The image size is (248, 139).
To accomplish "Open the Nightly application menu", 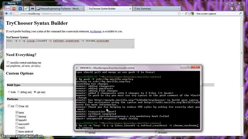I will 13,3.
